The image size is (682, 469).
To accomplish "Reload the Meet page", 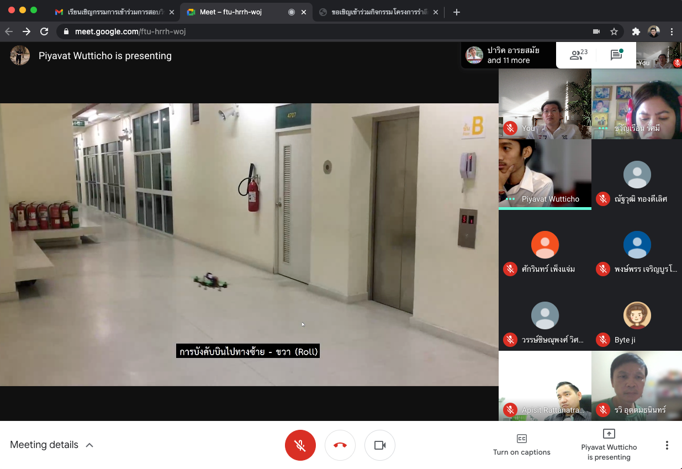I will (44, 31).
